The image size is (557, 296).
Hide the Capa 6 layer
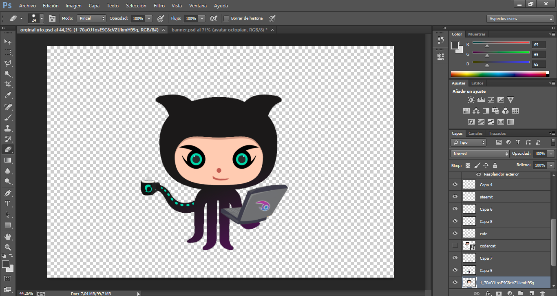click(x=455, y=209)
